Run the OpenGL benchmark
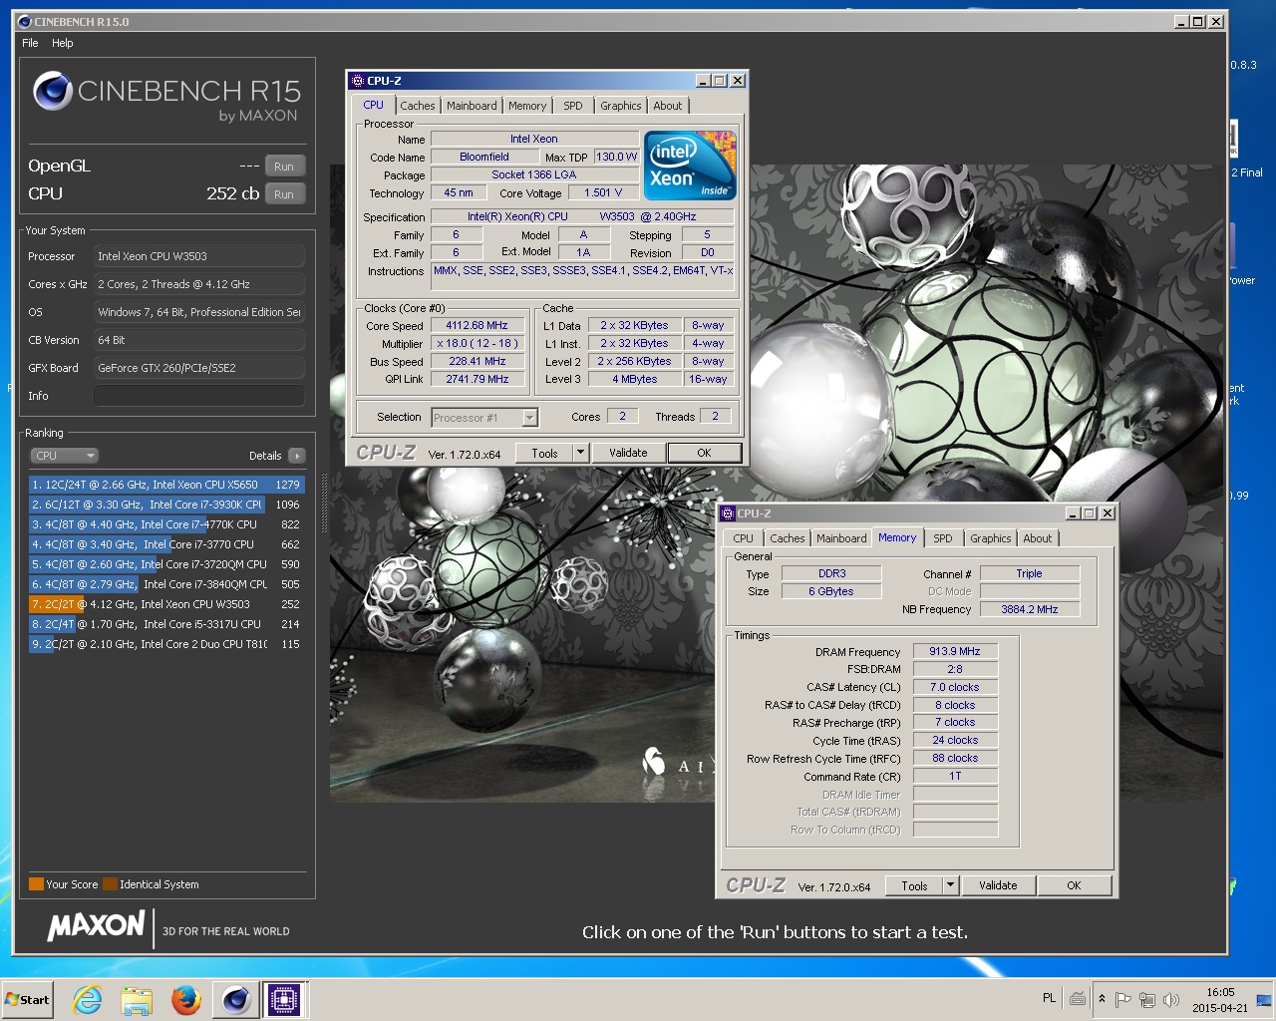Screen dimensions: 1276x1021 pyautogui.click(x=284, y=167)
